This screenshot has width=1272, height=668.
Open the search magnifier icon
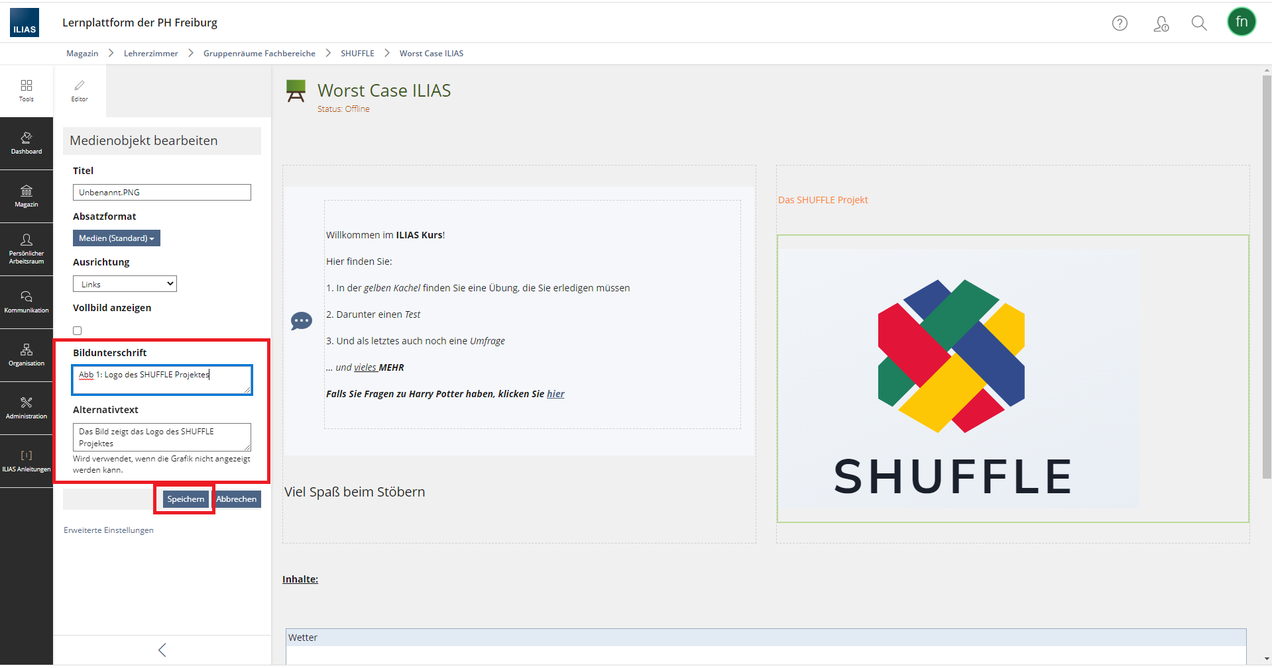point(1198,23)
